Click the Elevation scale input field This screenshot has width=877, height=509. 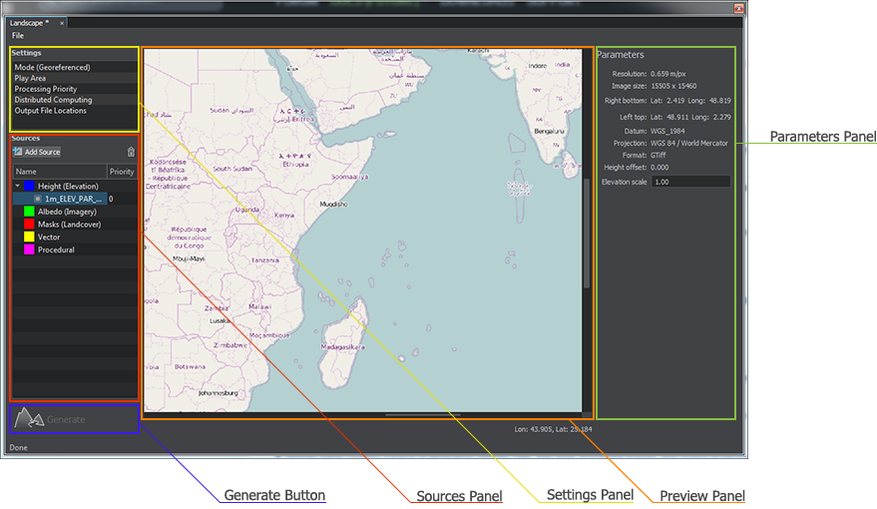[x=689, y=183]
